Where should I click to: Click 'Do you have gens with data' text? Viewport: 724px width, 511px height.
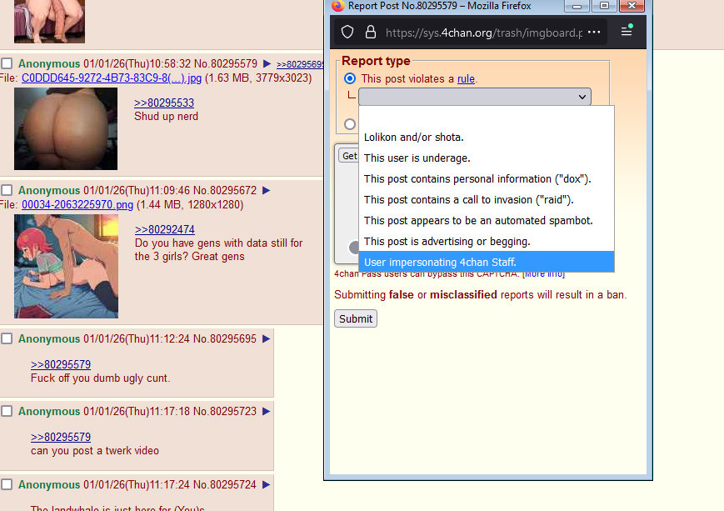click(x=218, y=249)
